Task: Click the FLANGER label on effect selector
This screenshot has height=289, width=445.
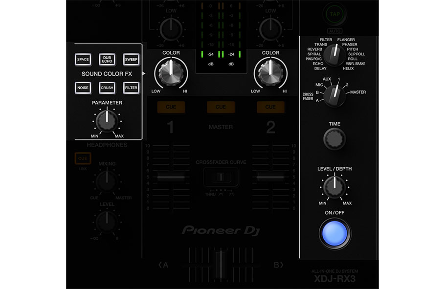Action: pos(346,40)
